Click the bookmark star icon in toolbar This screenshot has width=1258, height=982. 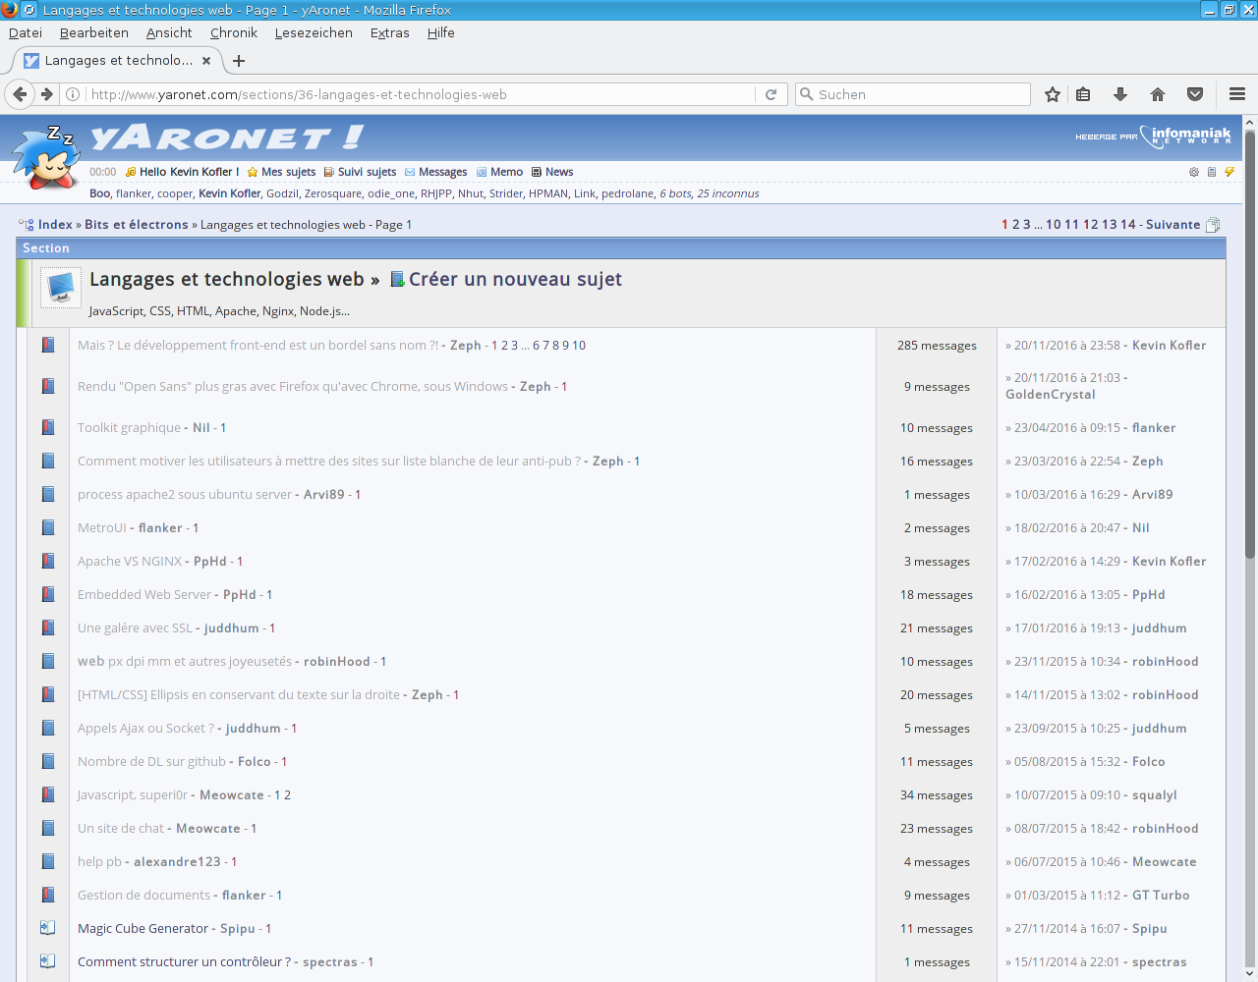pos(1053,94)
